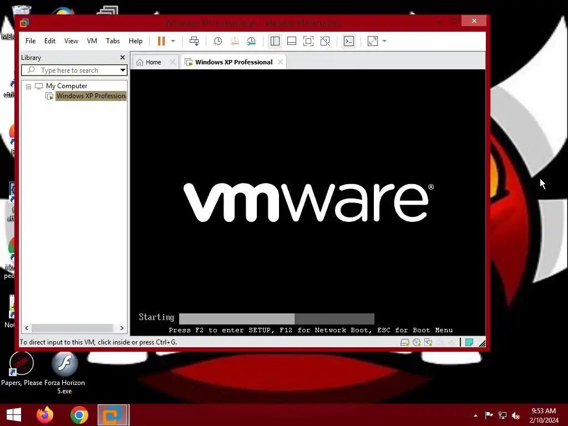Show hidden system tray icons
The width and height of the screenshot is (568, 426).
point(475,415)
